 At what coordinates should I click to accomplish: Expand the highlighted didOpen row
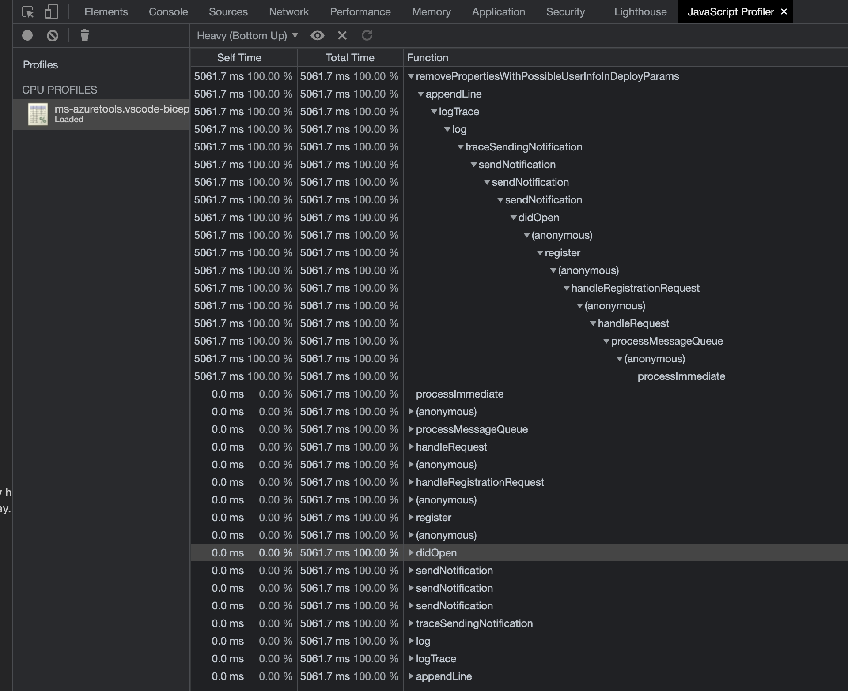tap(411, 553)
